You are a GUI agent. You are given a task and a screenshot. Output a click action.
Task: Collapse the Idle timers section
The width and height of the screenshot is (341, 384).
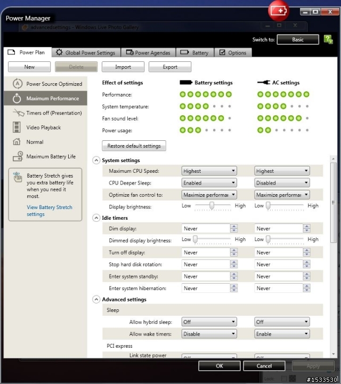click(96, 218)
